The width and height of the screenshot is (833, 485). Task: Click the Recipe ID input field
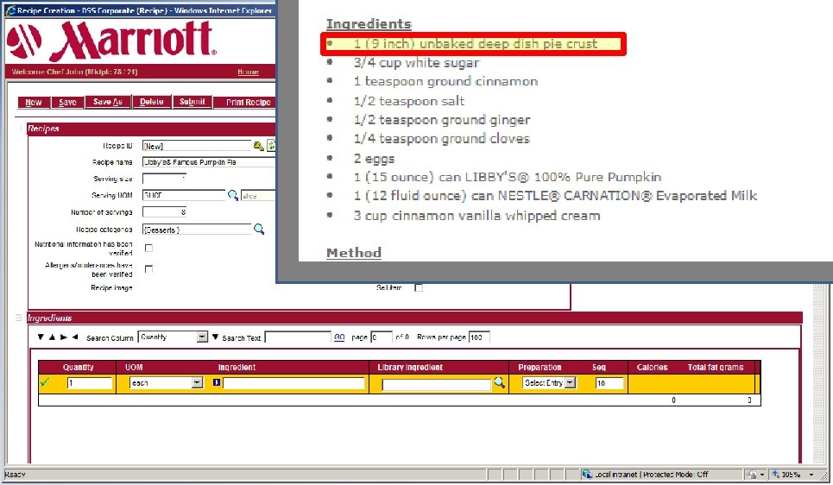coord(197,146)
